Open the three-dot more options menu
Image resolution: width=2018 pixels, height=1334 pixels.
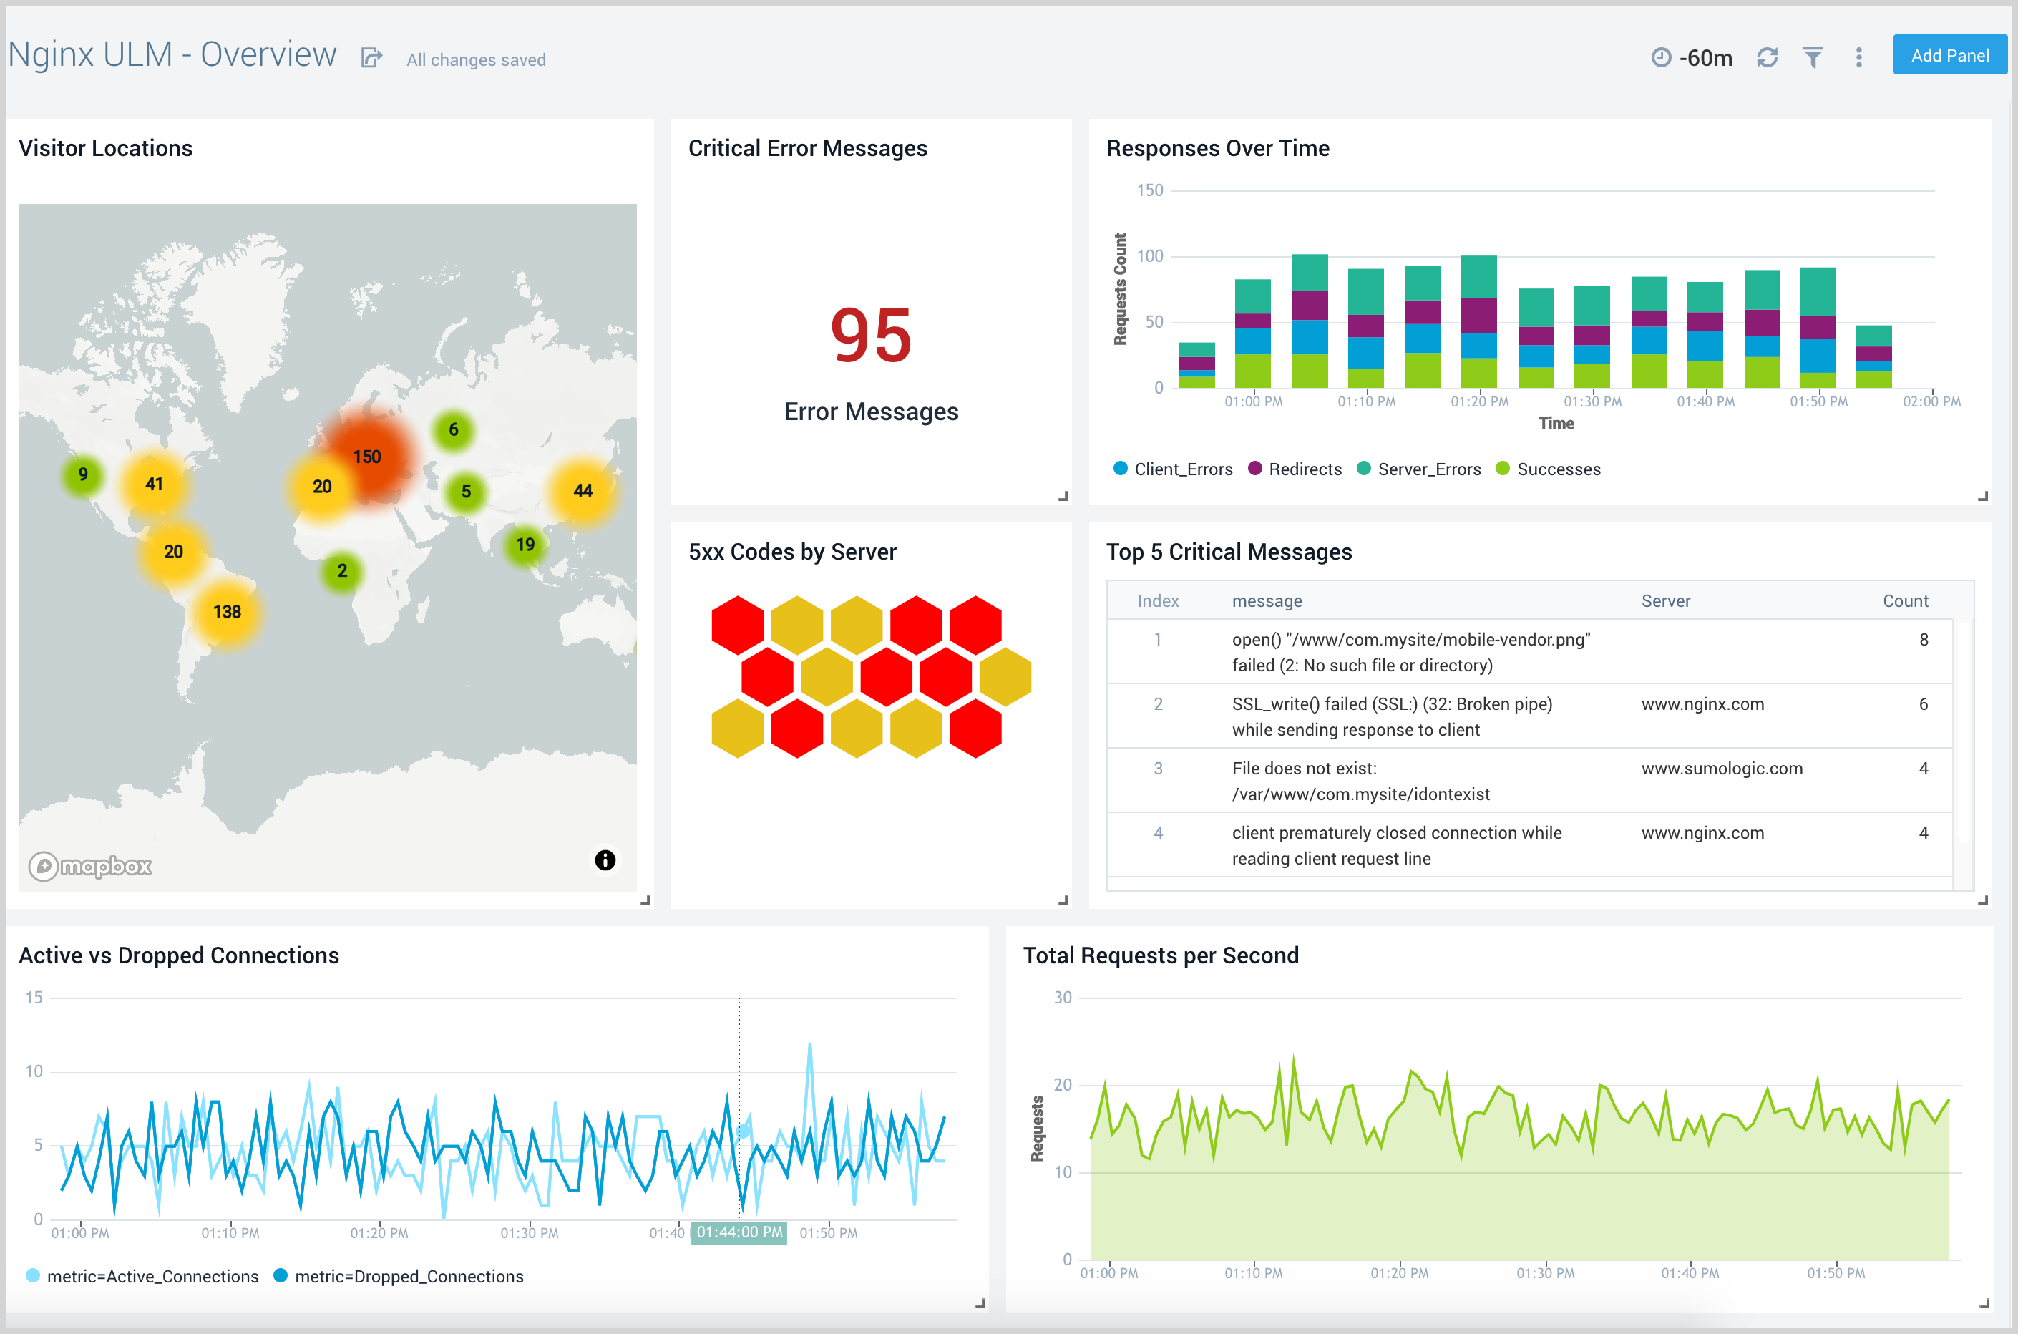[1859, 58]
